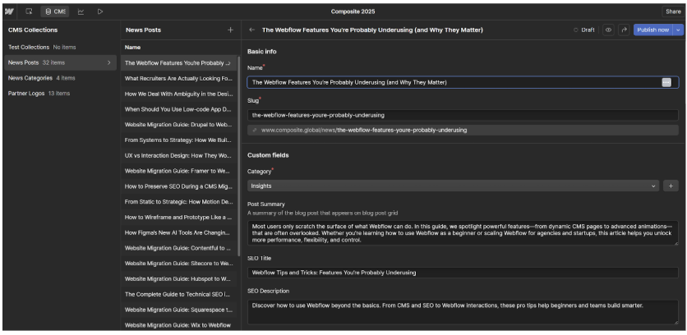Screen dimensions: 687x335
Task: Switch to the Designer canvas icon
Action: pos(29,11)
